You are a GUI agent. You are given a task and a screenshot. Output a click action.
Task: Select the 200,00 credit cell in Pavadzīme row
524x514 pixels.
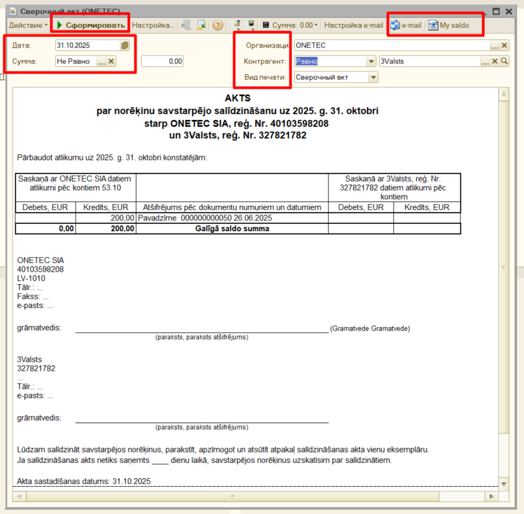pyautogui.click(x=105, y=218)
